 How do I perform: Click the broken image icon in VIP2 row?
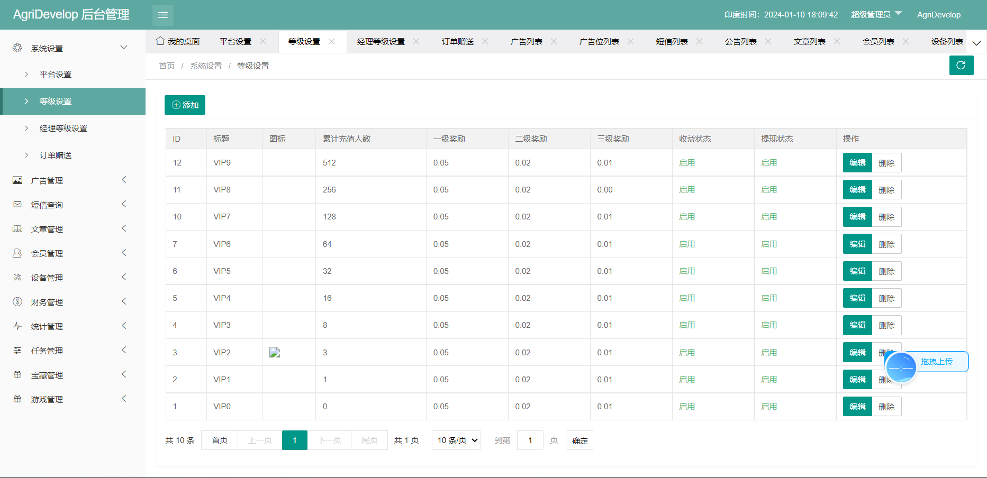click(275, 352)
